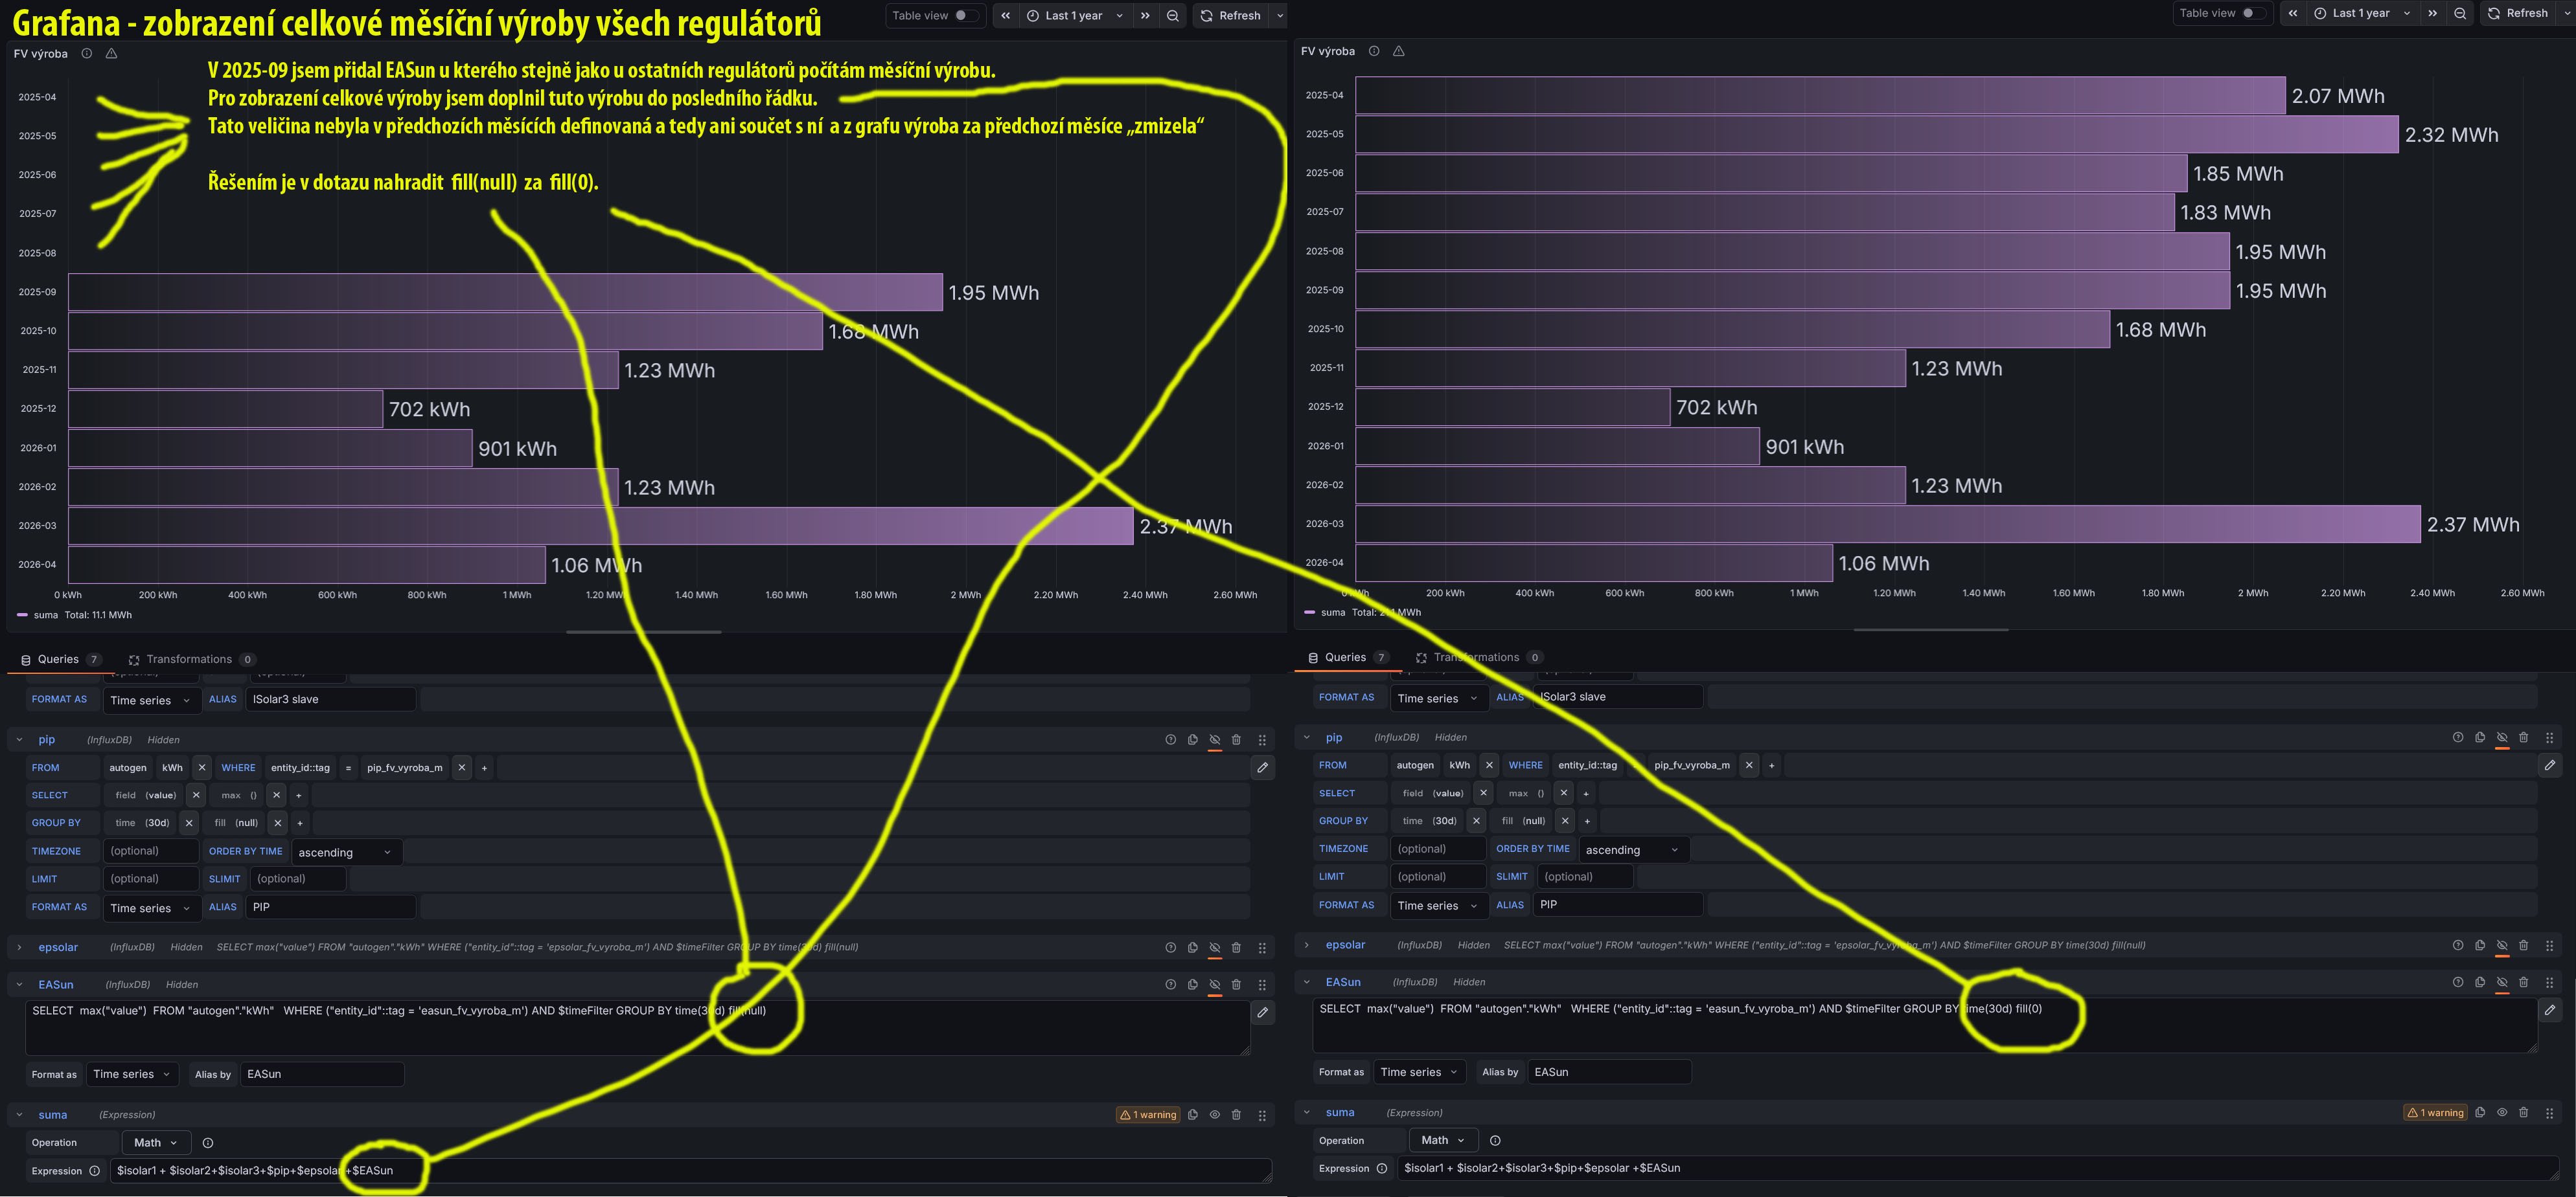The width and height of the screenshot is (2576, 1197).
Task: Switch EASun query to builder mode, left
Action: [x=1262, y=1012]
